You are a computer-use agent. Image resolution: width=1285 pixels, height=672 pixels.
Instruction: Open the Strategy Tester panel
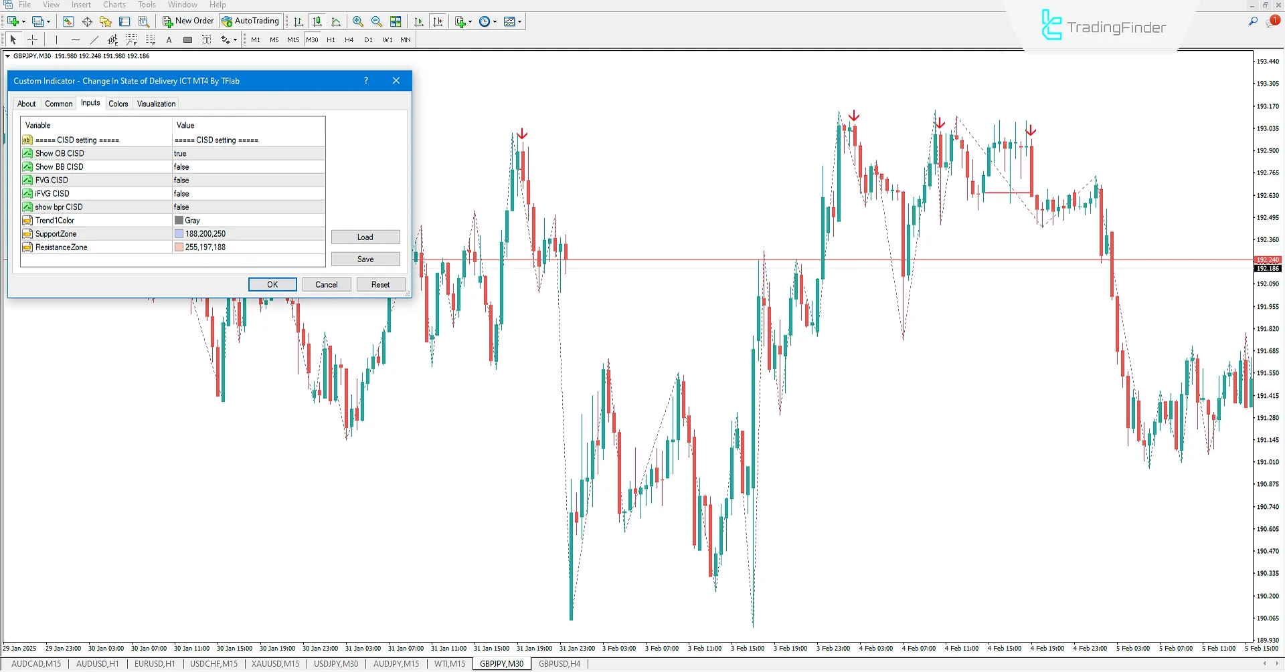[x=143, y=21]
